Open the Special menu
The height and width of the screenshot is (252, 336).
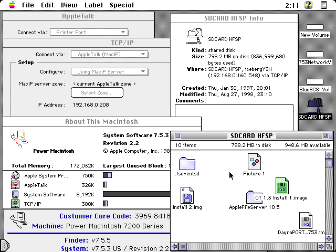(x=121, y=5)
